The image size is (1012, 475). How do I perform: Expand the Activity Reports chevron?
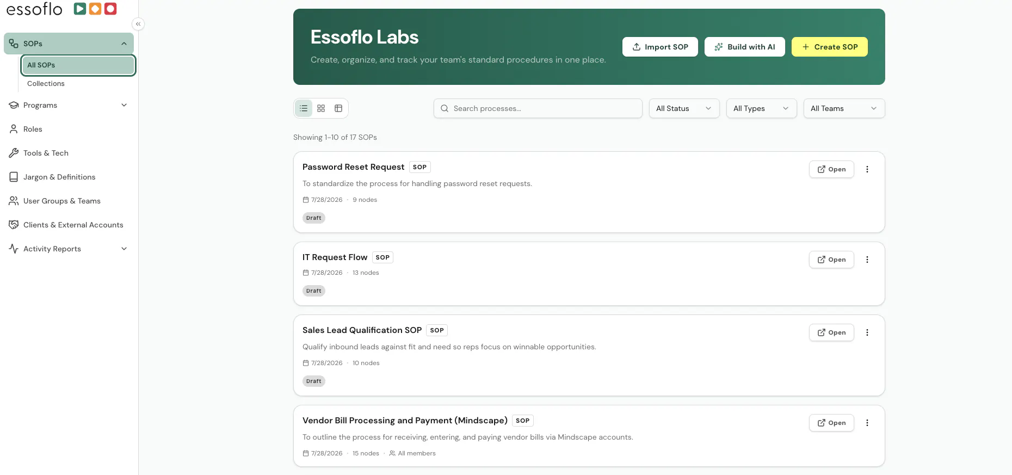pyautogui.click(x=124, y=249)
